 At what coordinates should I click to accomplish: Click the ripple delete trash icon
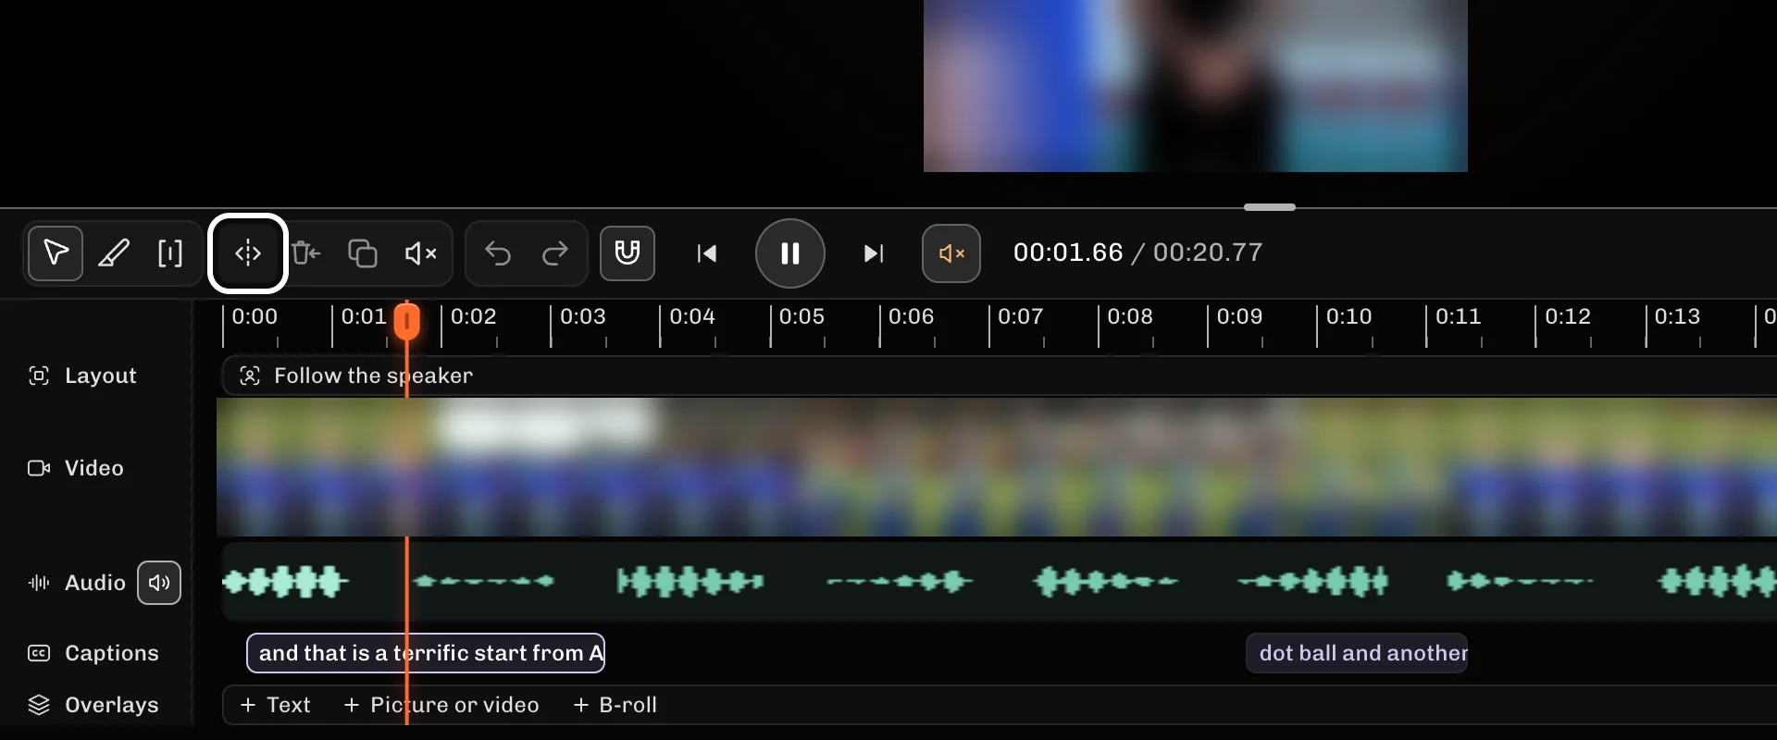click(305, 253)
